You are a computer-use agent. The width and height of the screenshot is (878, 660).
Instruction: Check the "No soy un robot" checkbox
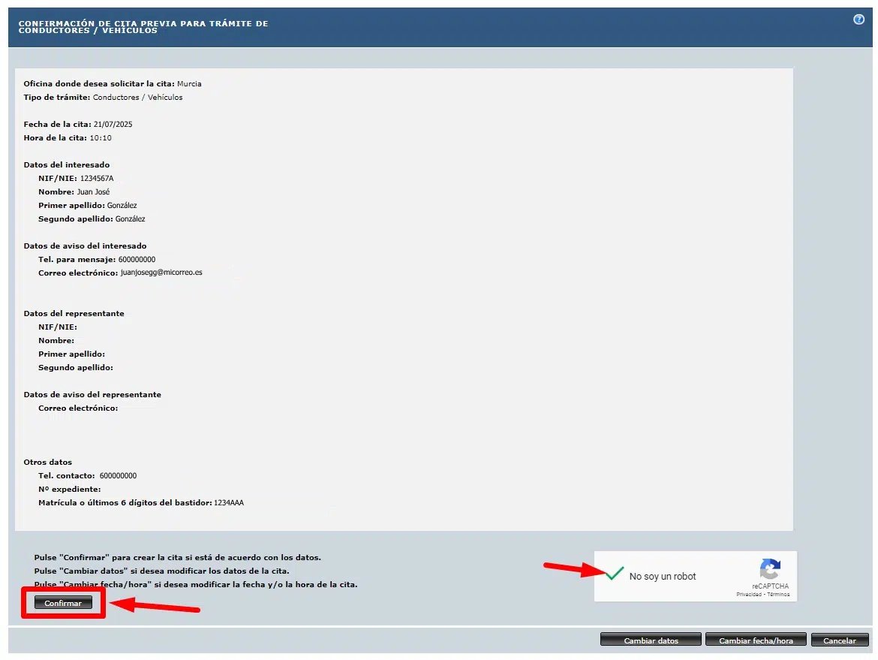615,575
